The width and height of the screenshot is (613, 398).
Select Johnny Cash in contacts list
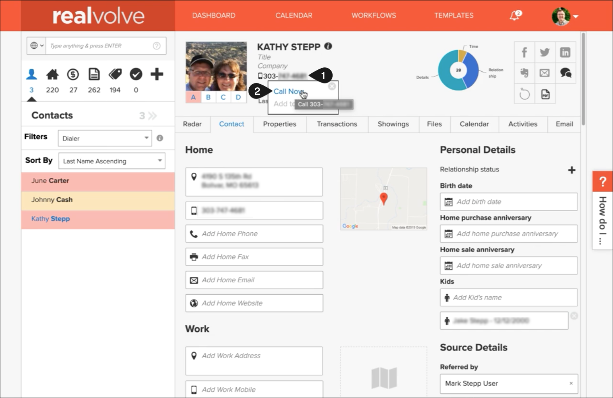point(52,200)
